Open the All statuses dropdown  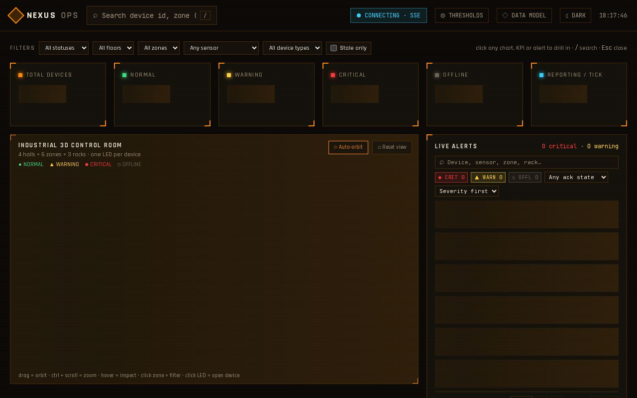pos(64,48)
